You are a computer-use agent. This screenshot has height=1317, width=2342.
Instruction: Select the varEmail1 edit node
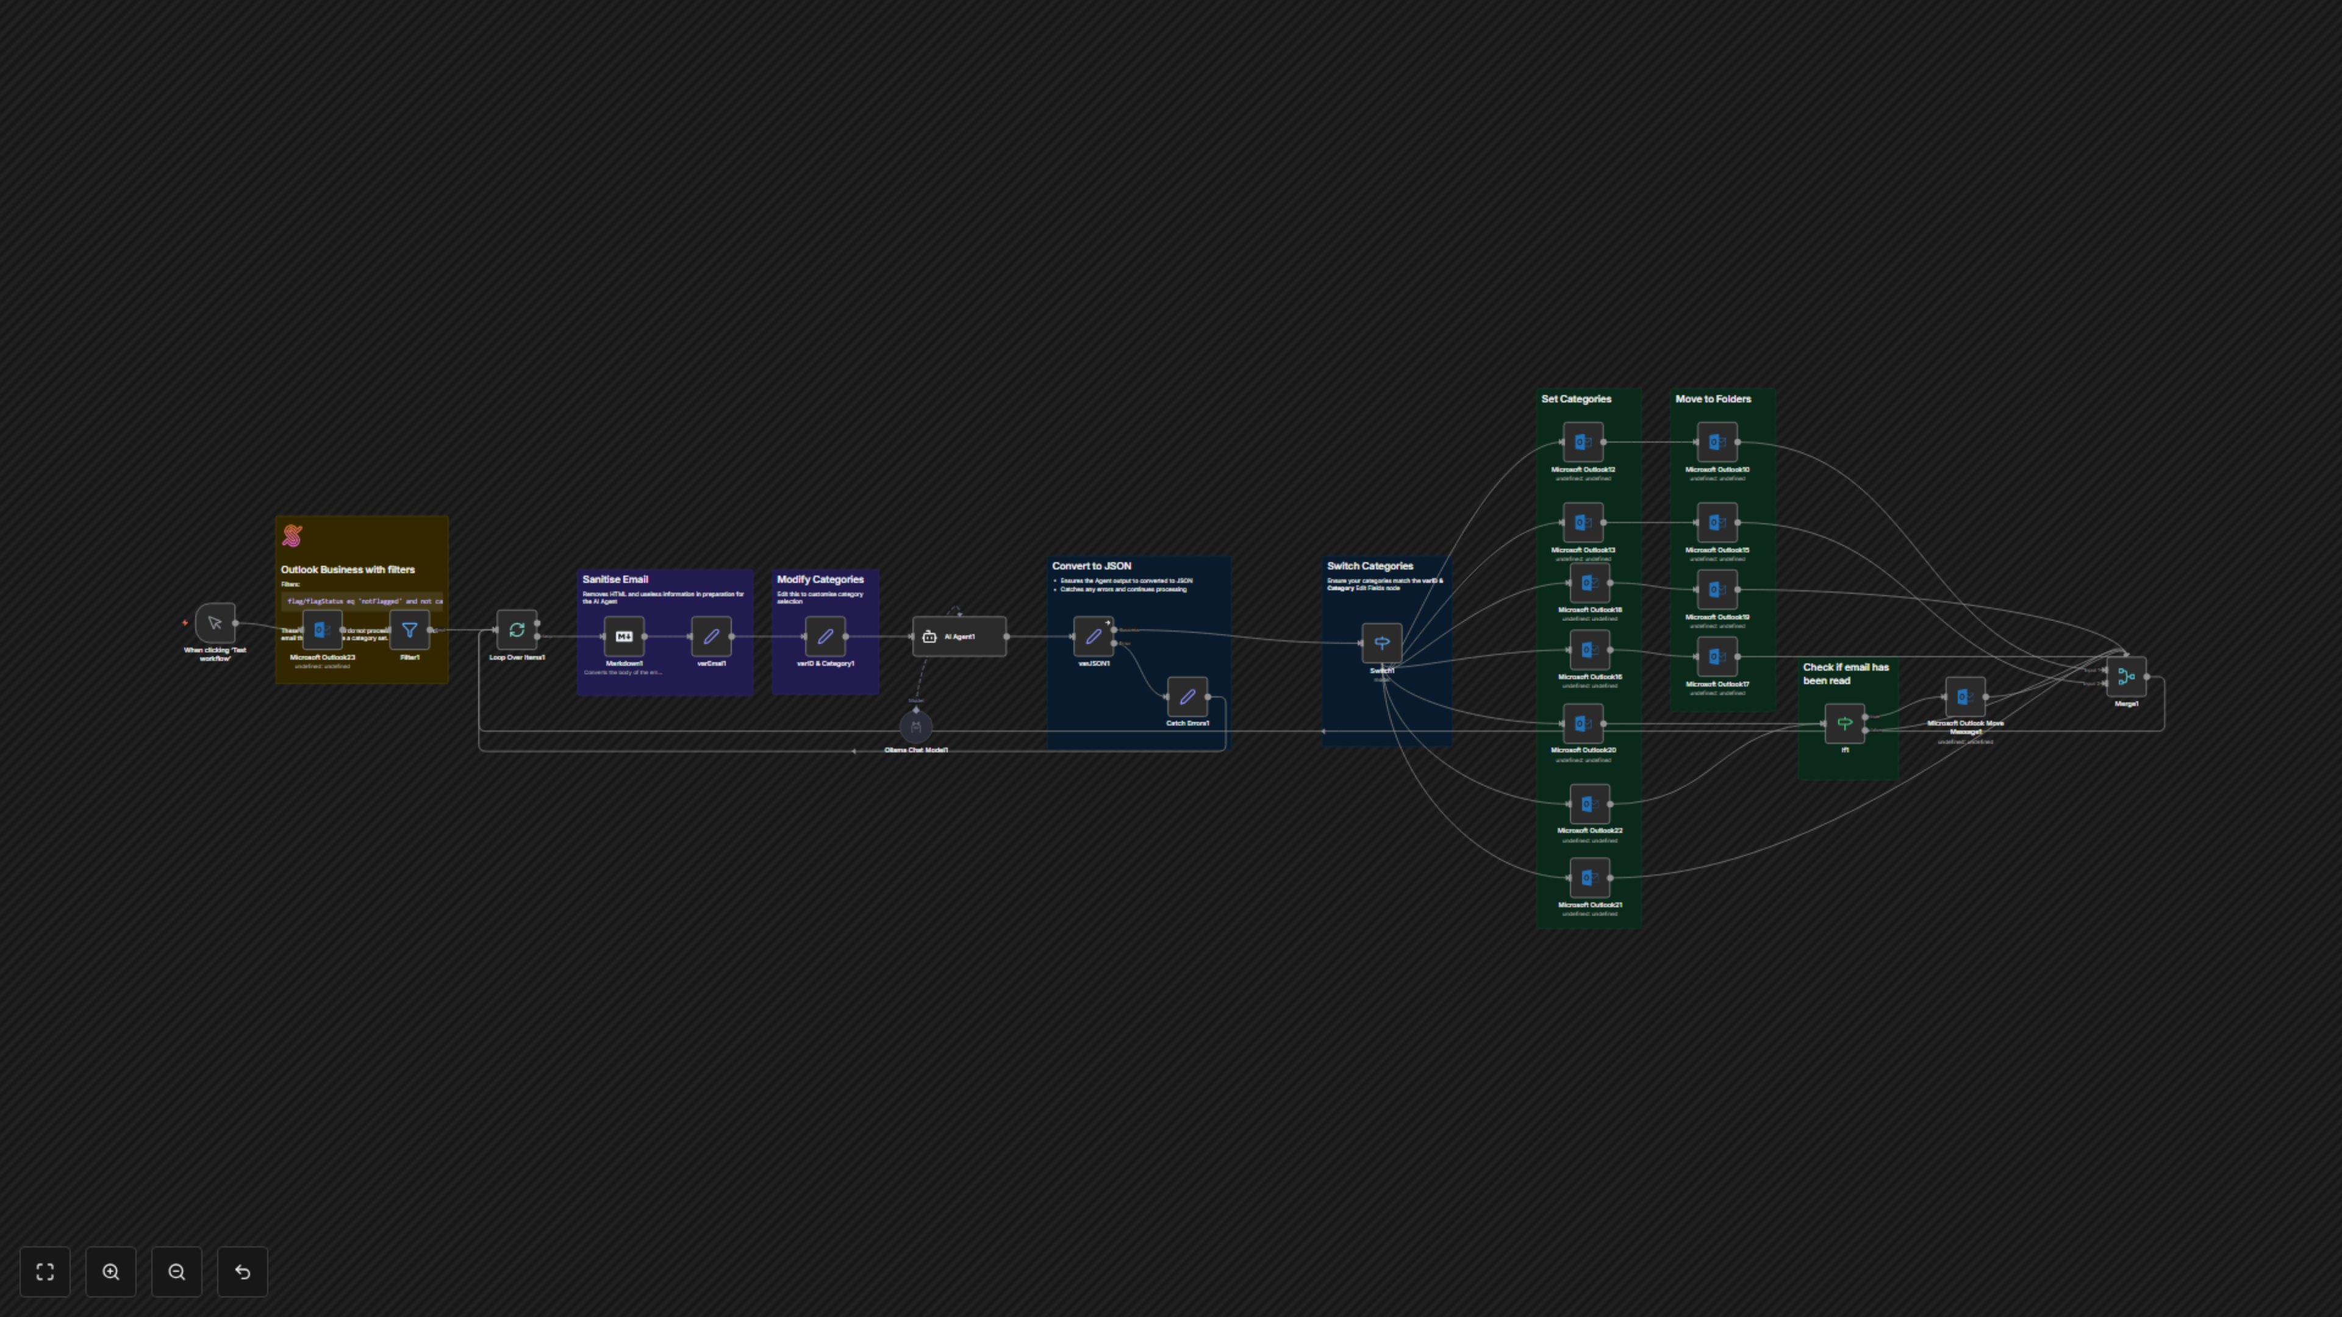coord(711,636)
